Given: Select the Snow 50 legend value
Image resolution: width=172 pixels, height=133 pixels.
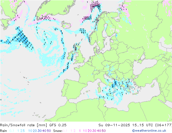Looking at the screenshot, I should [104, 131].
